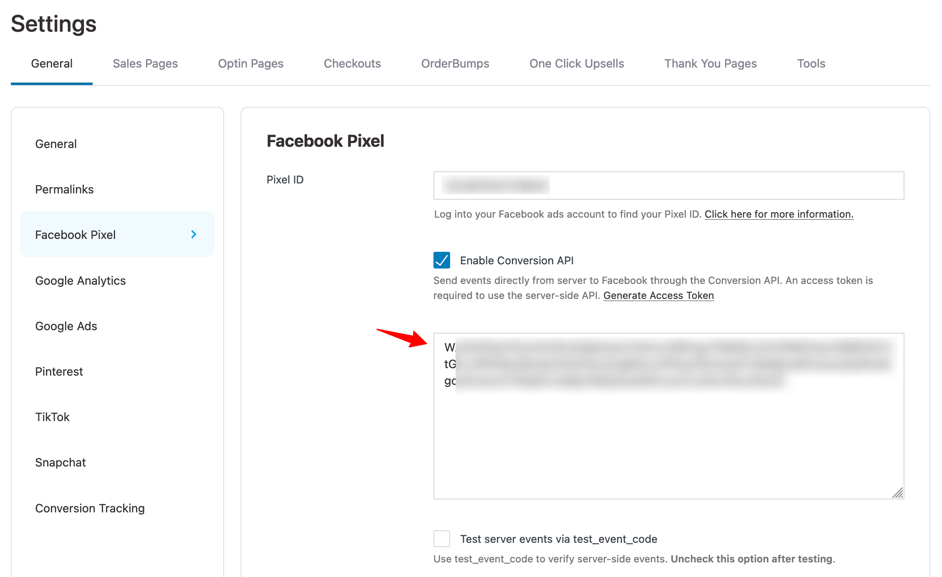Screen dimensions: 942x577
Task: Open Click here for more information link
Action: click(778, 214)
